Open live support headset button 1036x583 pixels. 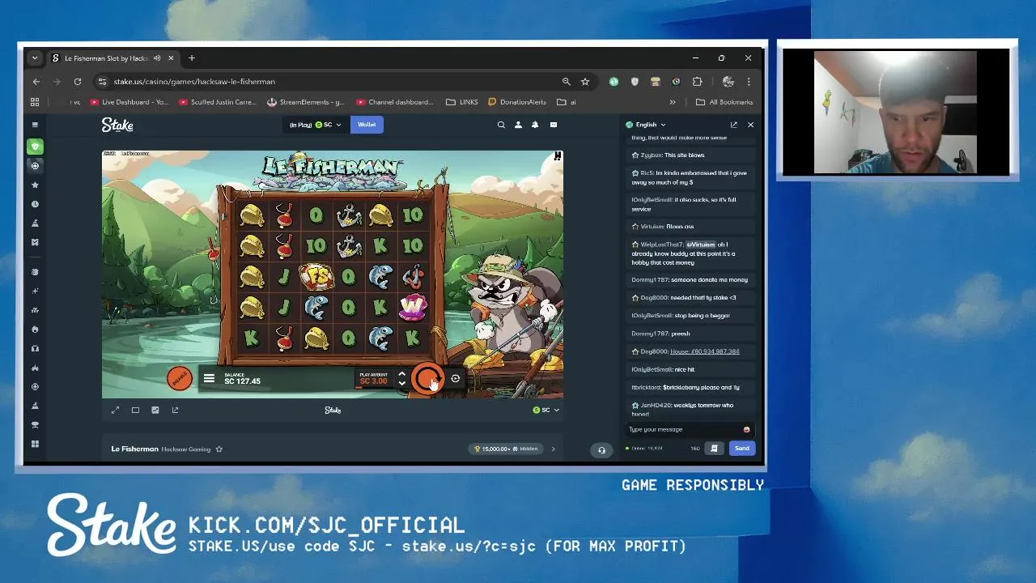pyautogui.click(x=601, y=450)
